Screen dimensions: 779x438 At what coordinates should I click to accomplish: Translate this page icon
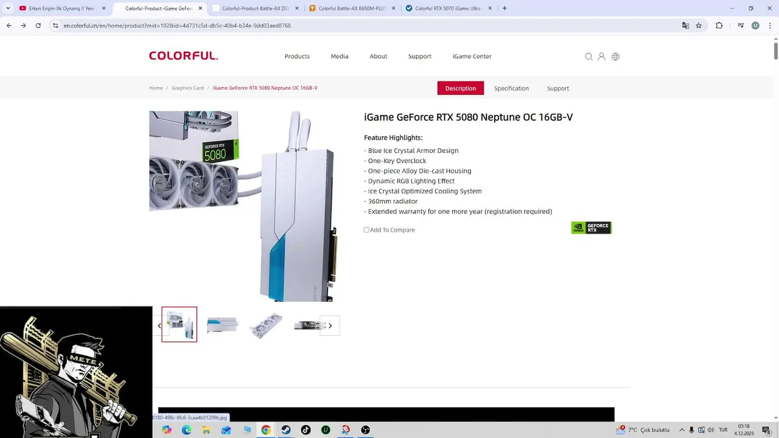coord(685,26)
